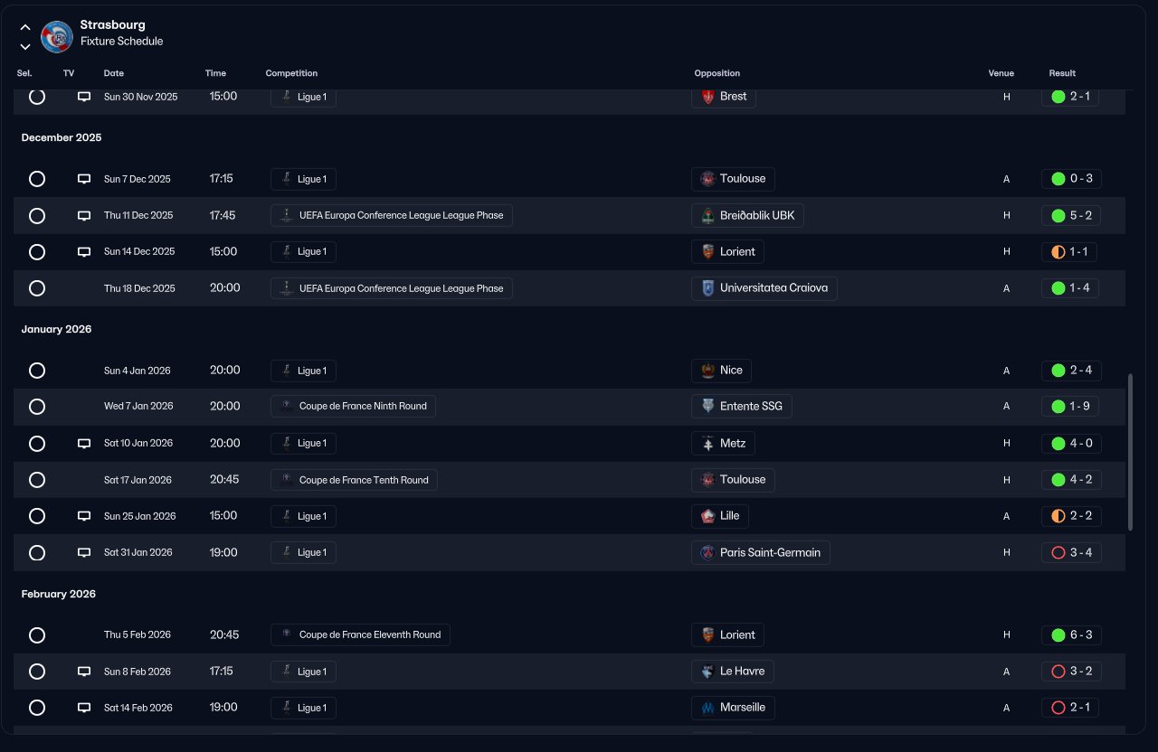
Task: Open the Coupe de France Tenth Round competition
Action: [x=354, y=480]
